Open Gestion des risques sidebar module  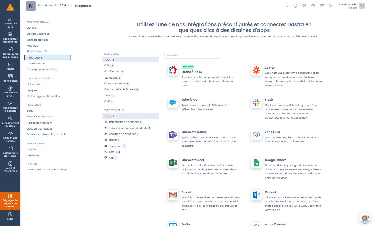(x=10, y=137)
